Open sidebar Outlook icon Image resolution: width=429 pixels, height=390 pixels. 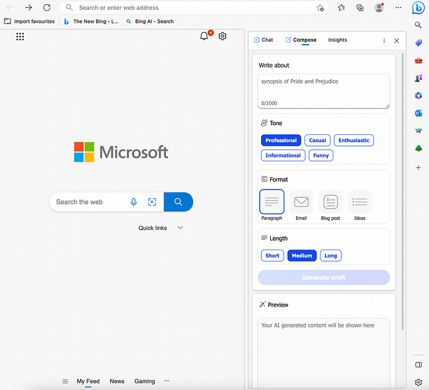pos(419,113)
